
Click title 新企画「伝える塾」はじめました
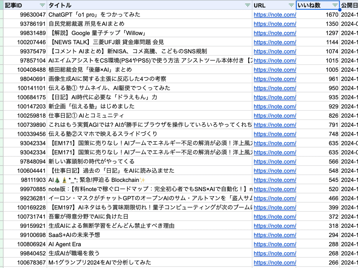coord(91,107)
